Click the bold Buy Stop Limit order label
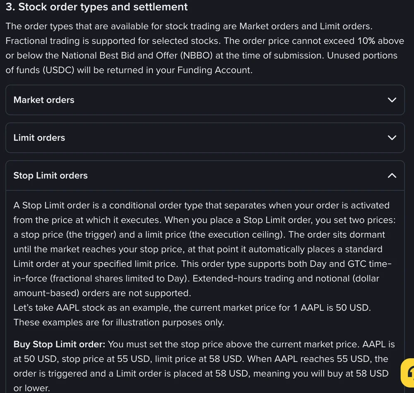The height and width of the screenshot is (393, 414). [x=59, y=344]
